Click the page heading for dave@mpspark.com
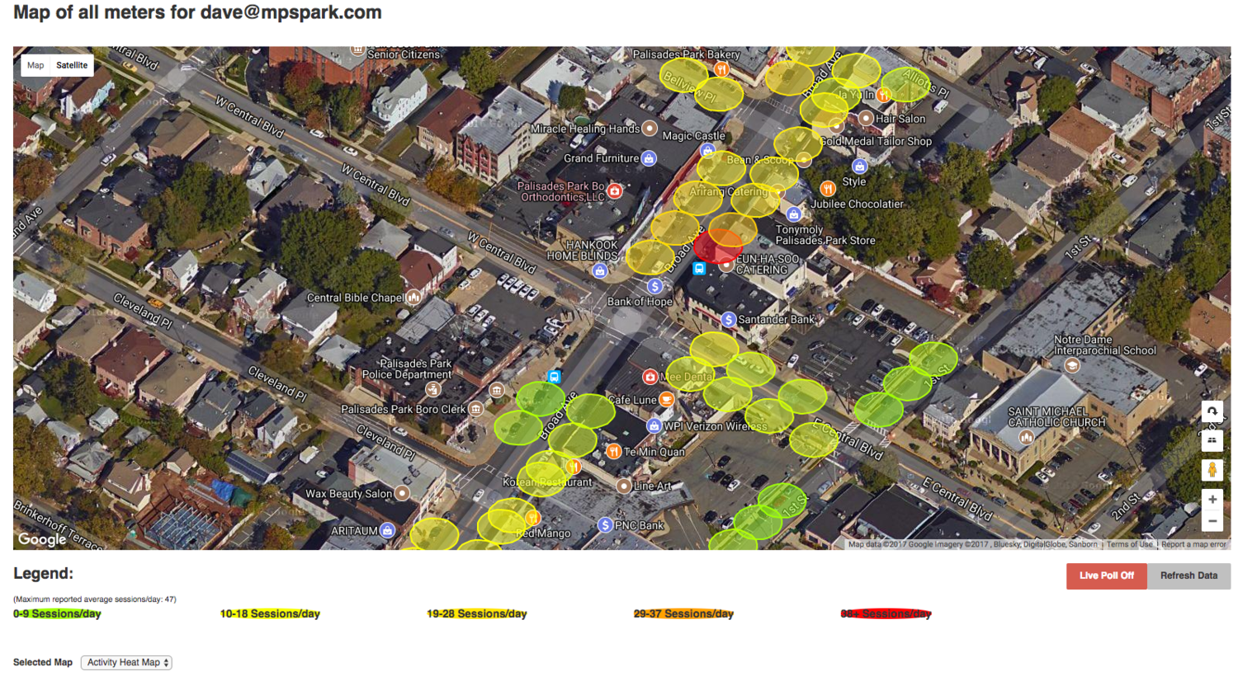This screenshot has width=1238, height=681. point(197,12)
